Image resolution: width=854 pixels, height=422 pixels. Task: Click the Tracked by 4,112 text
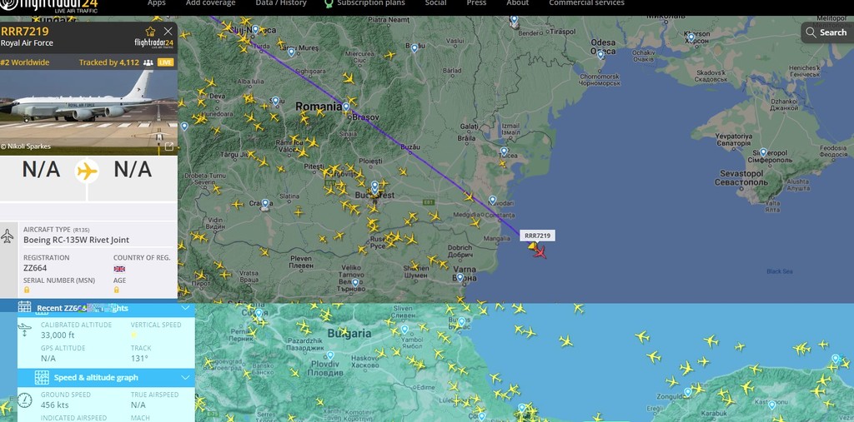109,62
